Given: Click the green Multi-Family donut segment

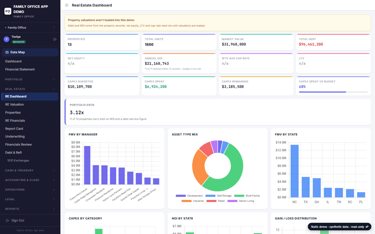Looking at the screenshot, I should [x=234, y=172].
